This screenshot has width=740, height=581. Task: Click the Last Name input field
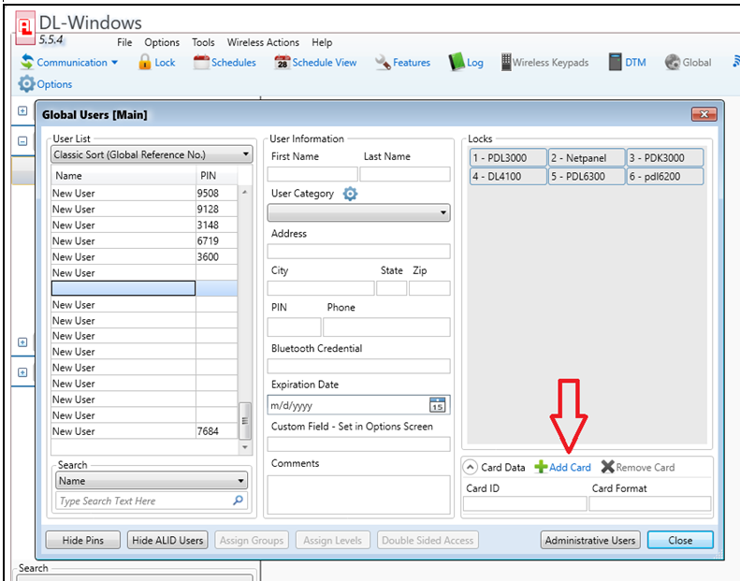coord(405,174)
